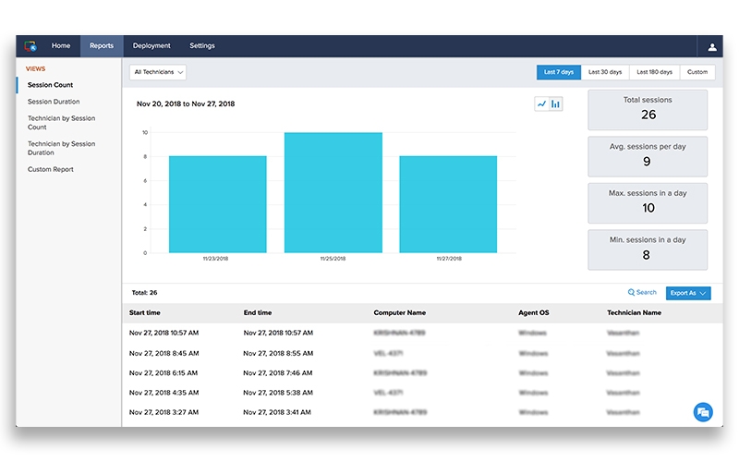Open the Custom Report view
The height and width of the screenshot is (462, 739).
(x=51, y=170)
